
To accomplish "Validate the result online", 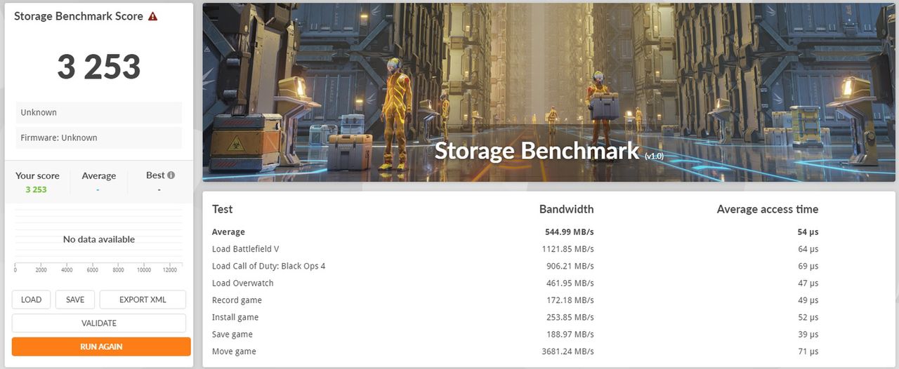I will pyautogui.click(x=99, y=323).
